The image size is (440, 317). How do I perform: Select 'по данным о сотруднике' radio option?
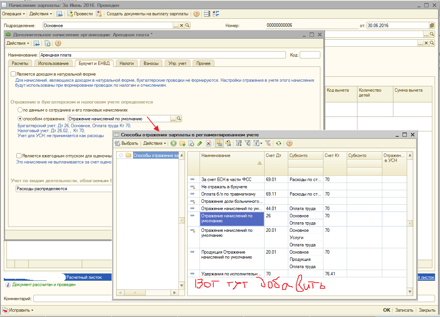coord(20,110)
